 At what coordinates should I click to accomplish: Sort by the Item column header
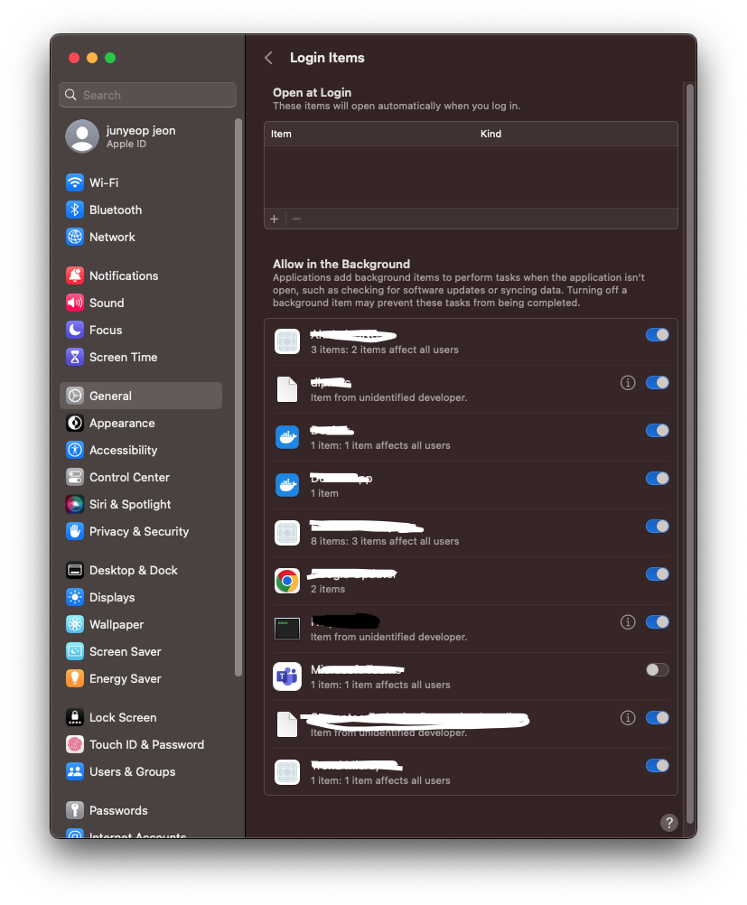pyautogui.click(x=281, y=134)
